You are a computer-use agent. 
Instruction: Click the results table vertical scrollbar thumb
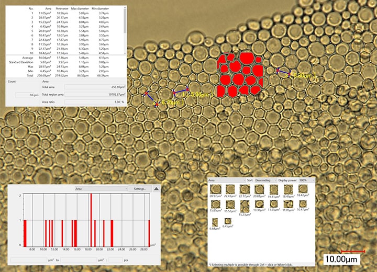tap(125, 21)
